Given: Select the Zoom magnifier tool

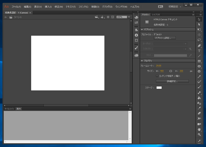Looking at the screenshot, I should pos(199,135).
